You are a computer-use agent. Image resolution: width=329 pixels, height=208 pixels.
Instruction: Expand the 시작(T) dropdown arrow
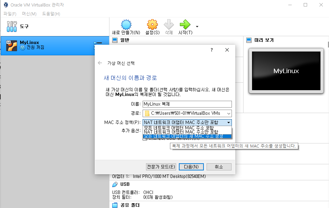(197, 27)
